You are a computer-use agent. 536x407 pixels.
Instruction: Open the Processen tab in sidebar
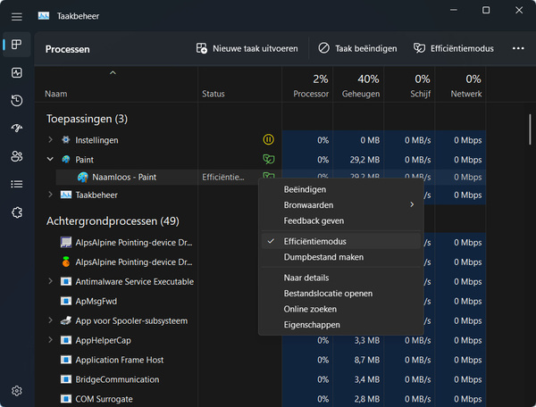16,45
